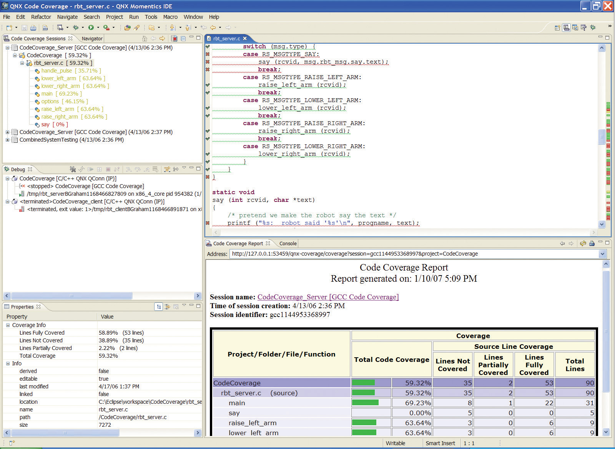This screenshot has width=615, height=449.
Task: Click Remove All Sessions red X icon
Action: point(174,38)
